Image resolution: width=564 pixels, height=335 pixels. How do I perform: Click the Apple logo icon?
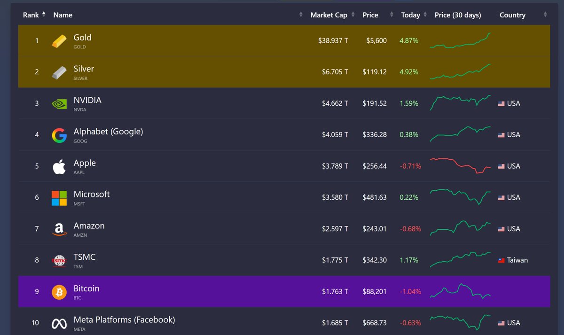[x=59, y=166]
